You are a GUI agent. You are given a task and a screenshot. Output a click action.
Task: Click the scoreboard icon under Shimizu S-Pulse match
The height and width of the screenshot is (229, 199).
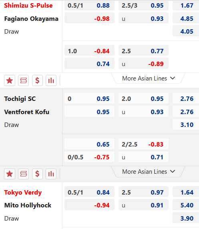(23, 80)
